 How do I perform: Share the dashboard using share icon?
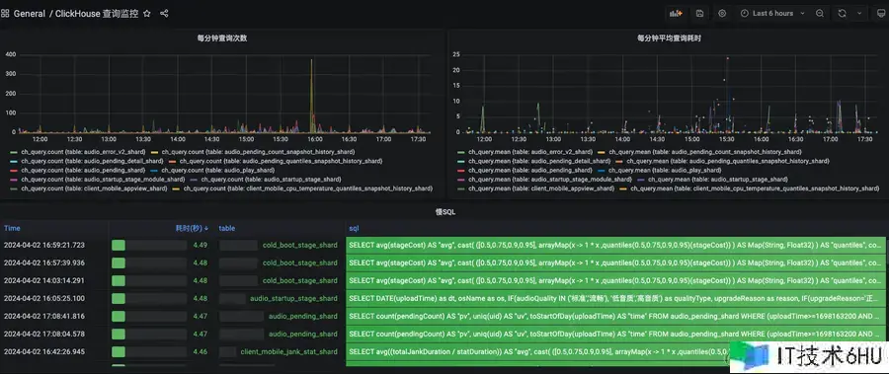tap(164, 14)
